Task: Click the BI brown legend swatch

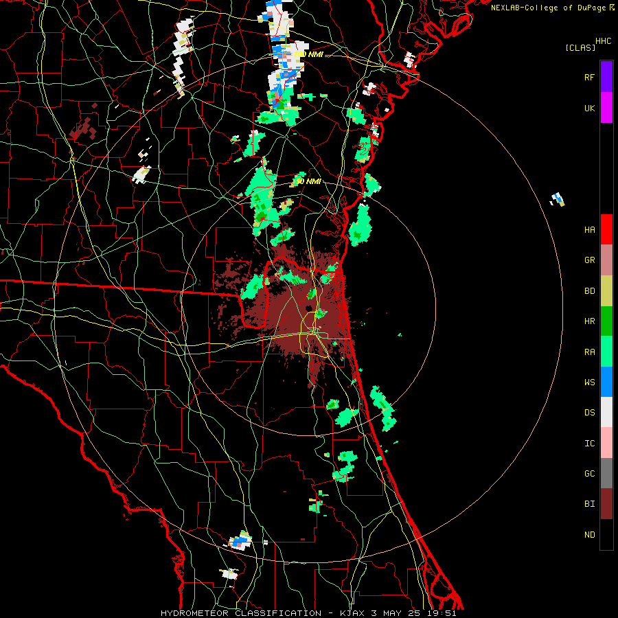Action: click(606, 504)
